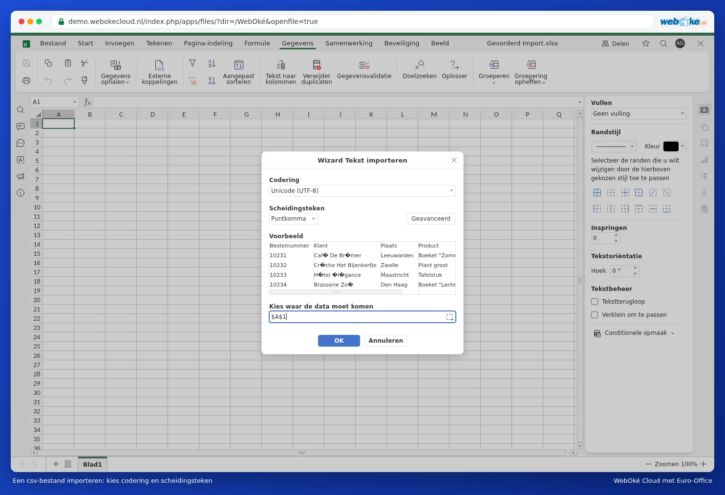Screen dimensions: 725x495
Task: Close the Wizard Tekst importeren dialog
Action: click(x=454, y=160)
